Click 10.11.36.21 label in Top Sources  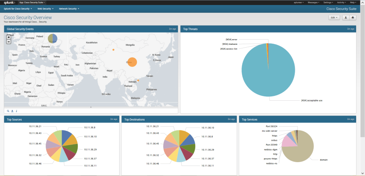click(35, 126)
